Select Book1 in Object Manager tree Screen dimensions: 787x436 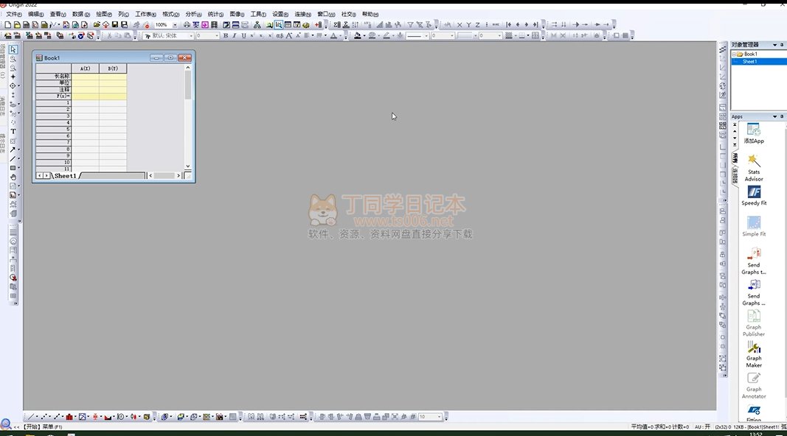point(750,54)
